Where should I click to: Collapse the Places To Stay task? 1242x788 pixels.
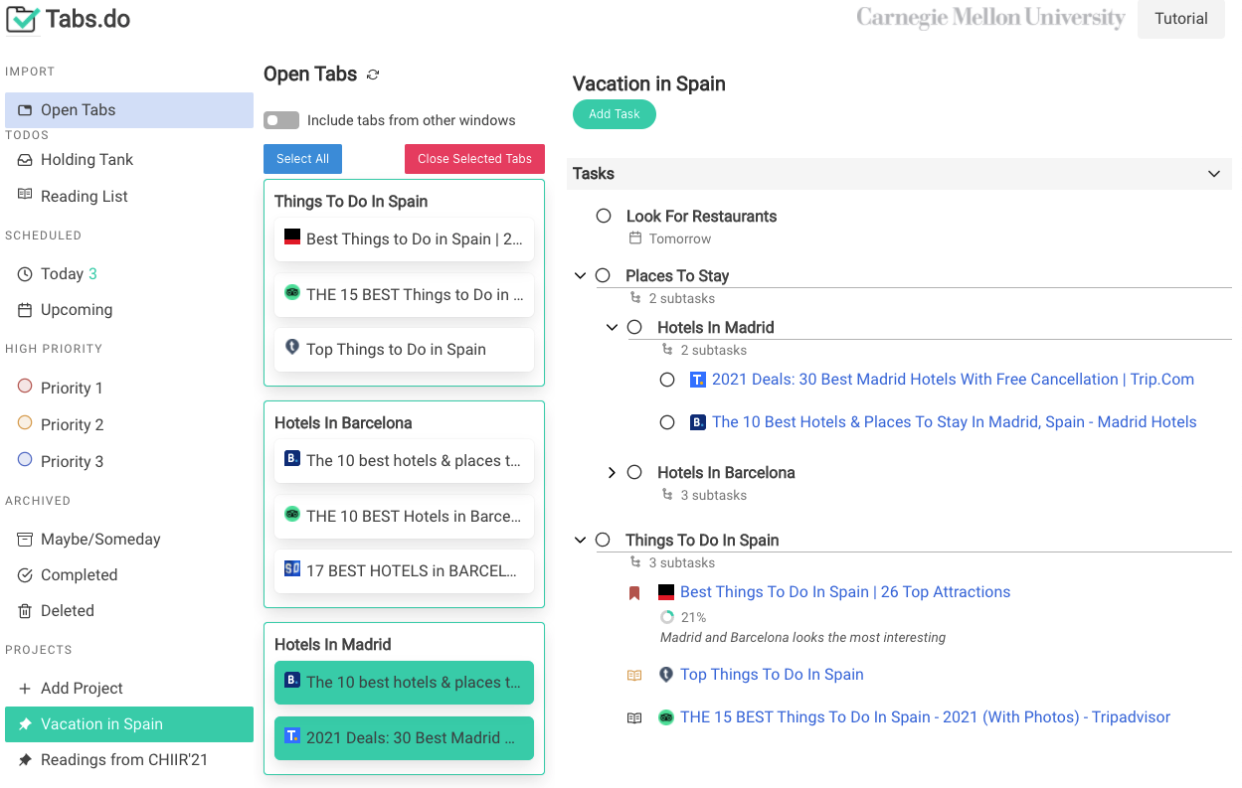580,275
